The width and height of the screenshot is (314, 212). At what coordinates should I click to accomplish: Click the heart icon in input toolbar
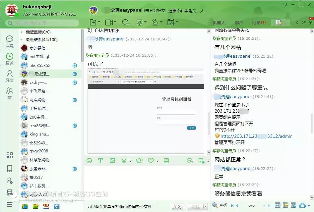click(151, 161)
